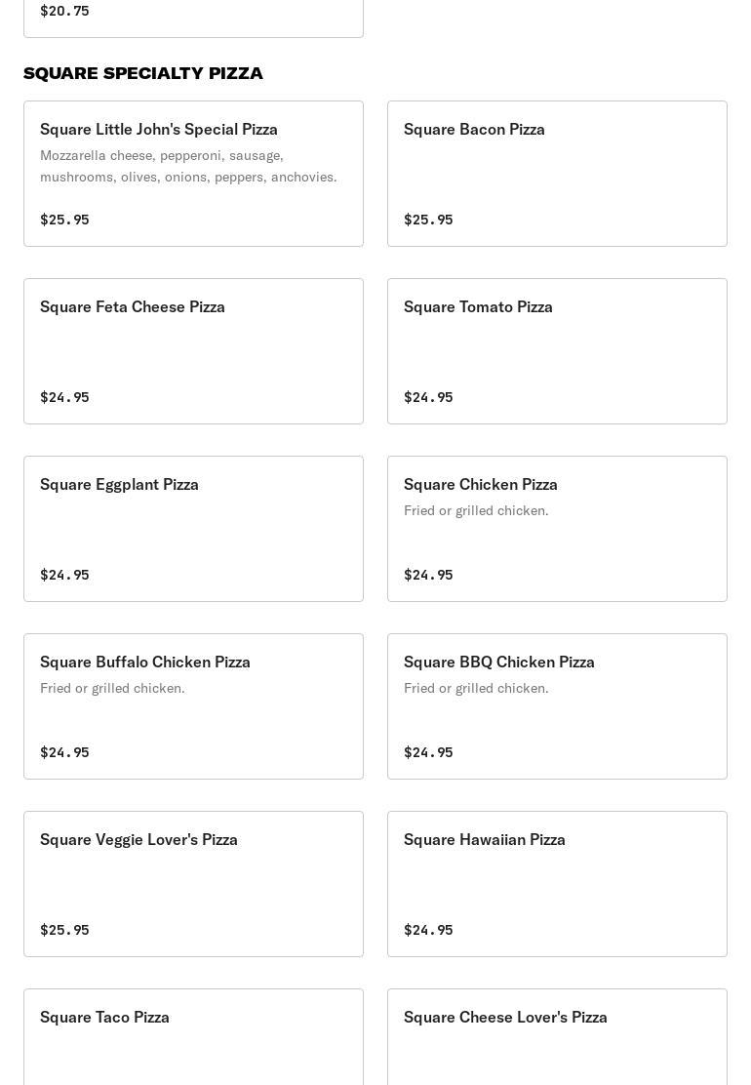This screenshot has height=1085, width=751.
Task: Select Square Eggplant Pizza card
Action: pyautogui.click(x=193, y=529)
